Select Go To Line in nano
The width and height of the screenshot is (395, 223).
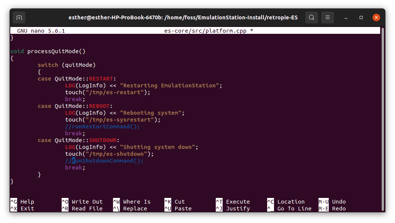(295, 208)
